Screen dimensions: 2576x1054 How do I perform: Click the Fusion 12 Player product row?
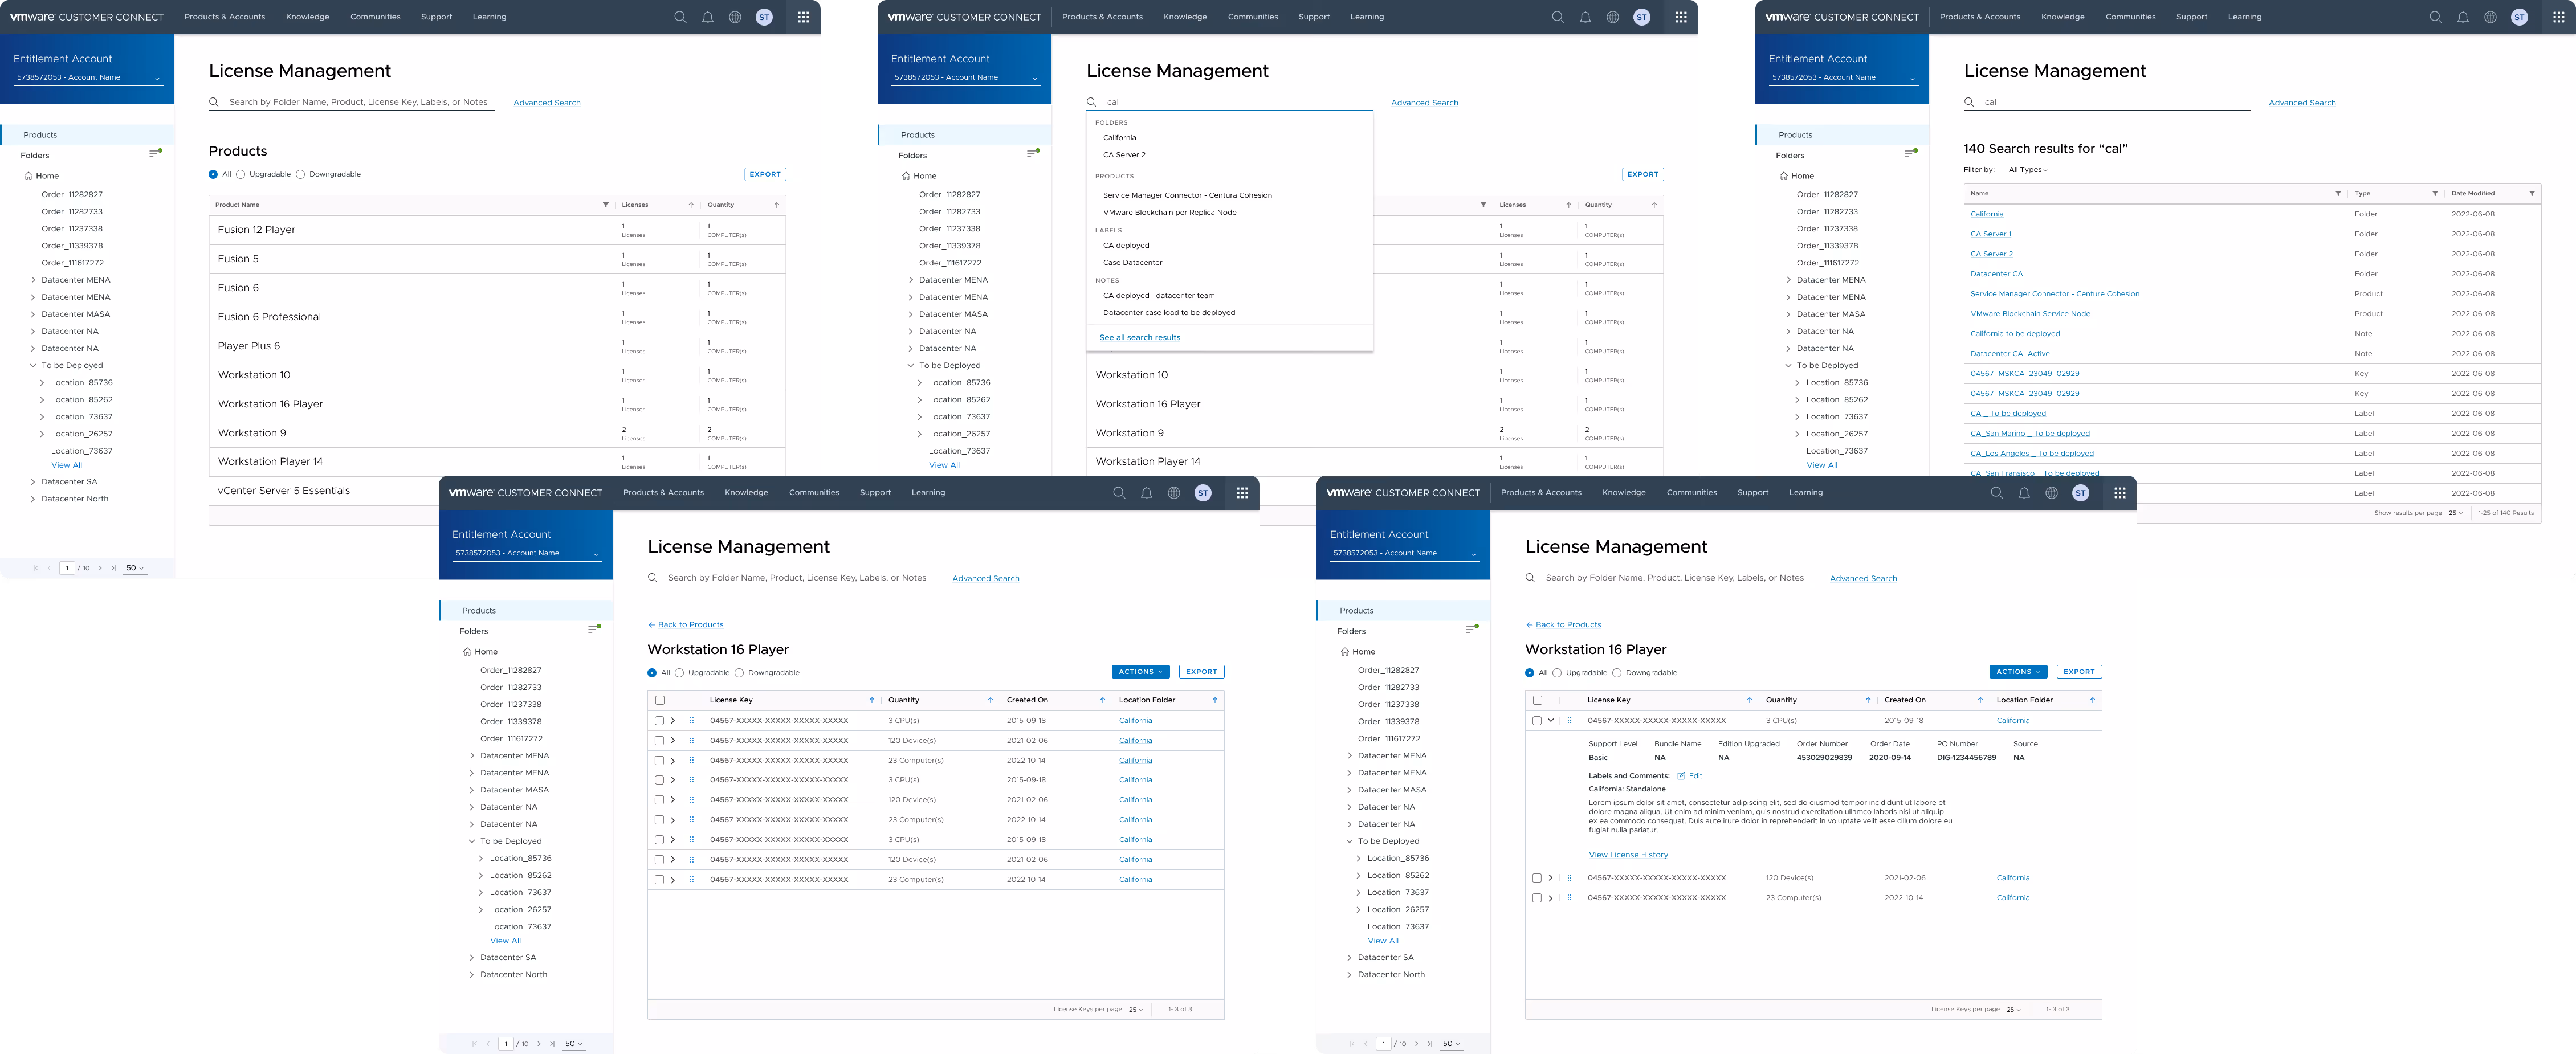coord(256,230)
